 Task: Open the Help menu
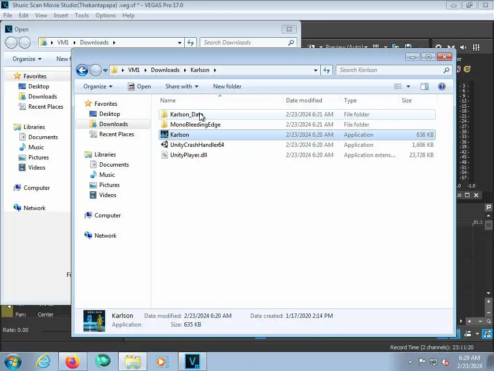tap(128, 15)
